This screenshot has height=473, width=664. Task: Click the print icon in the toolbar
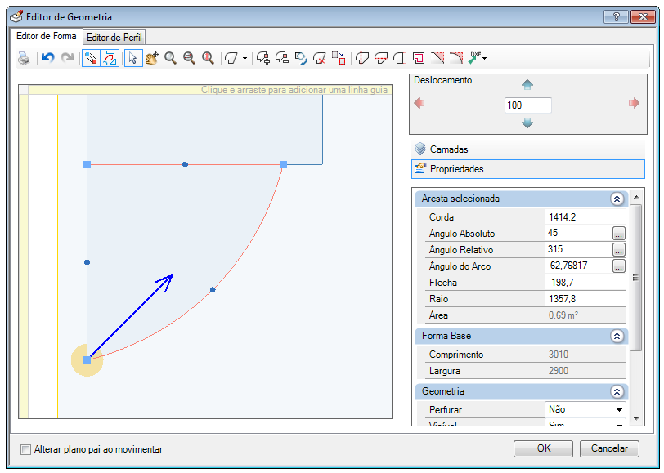click(25, 58)
